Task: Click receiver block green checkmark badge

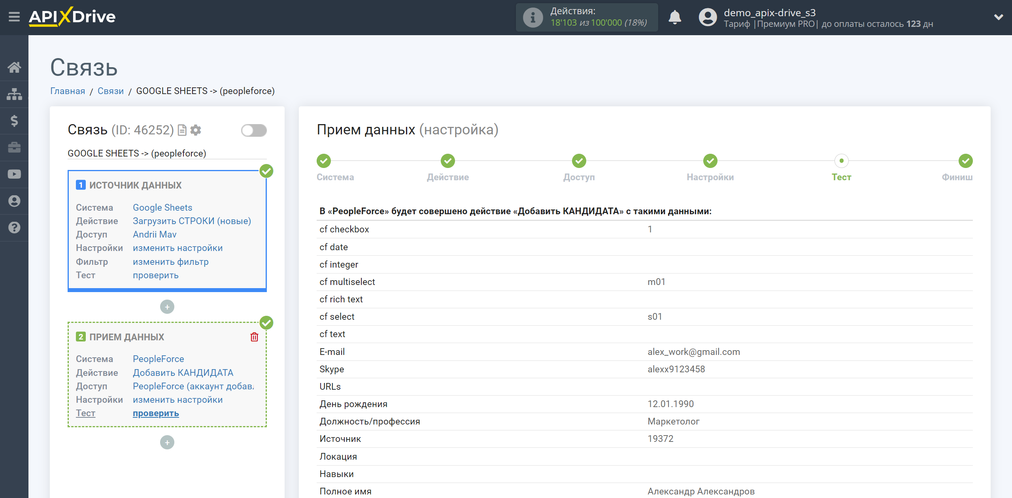Action: point(266,323)
